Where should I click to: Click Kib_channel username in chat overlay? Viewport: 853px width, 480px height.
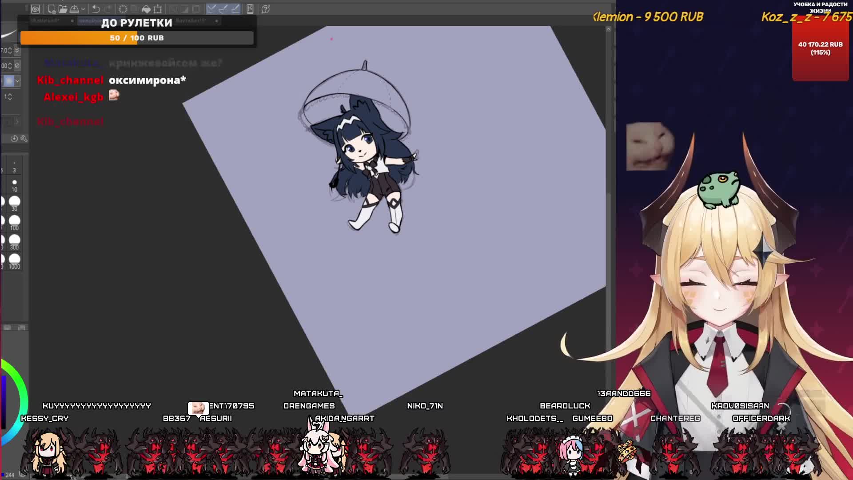click(70, 80)
